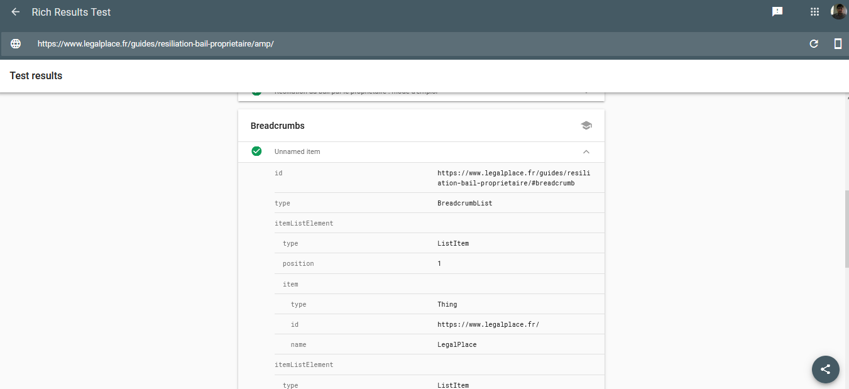Click the Rich Results Test title
Viewport: 849px width, 389px height.
71,12
